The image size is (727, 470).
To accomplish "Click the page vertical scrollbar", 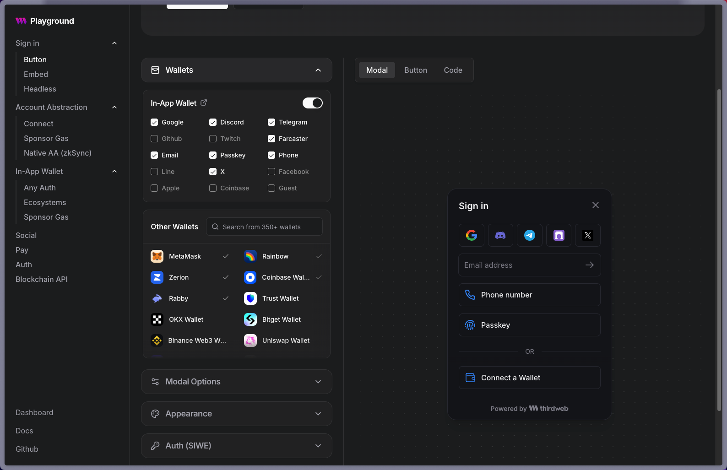I will coord(719,249).
